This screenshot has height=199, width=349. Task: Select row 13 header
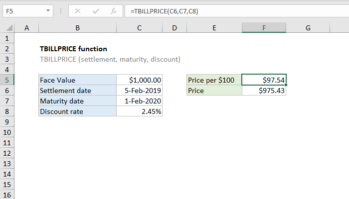point(7,164)
